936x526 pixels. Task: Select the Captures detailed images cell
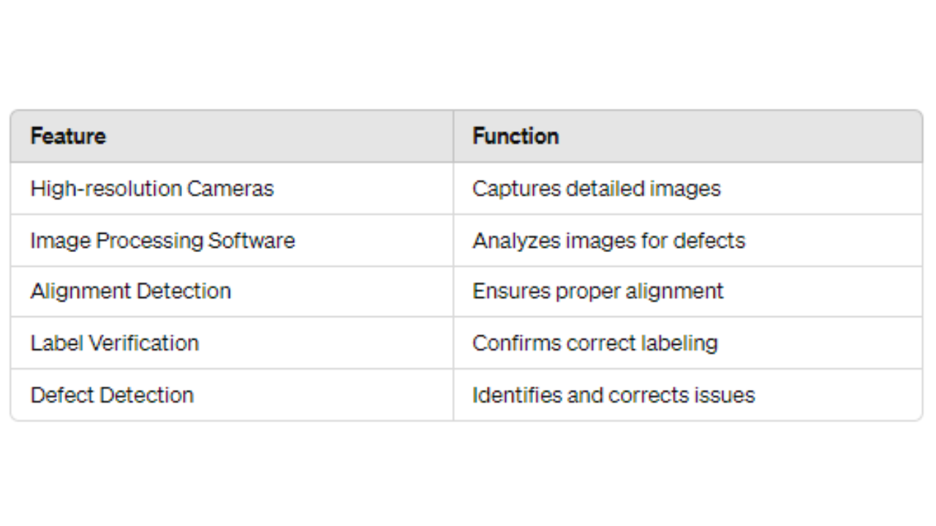(x=687, y=188)
